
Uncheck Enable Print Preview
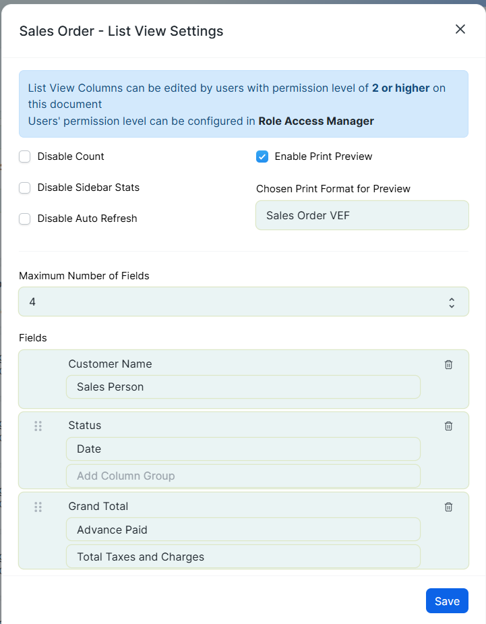[x=262, y=157]
